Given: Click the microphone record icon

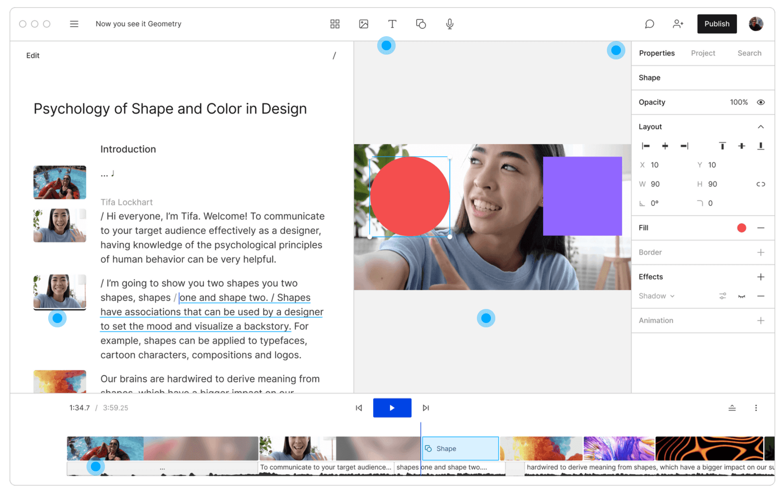Looking at the screenshot, I should (449, 24).
